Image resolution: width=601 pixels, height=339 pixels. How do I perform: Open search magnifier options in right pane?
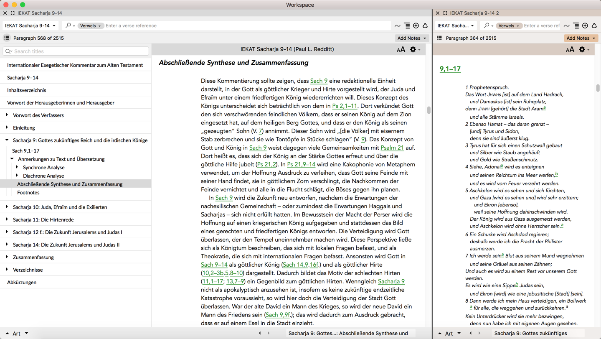[x=488, y=25]
